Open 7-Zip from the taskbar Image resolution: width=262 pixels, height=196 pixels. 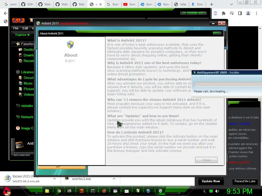click(69, 191)
